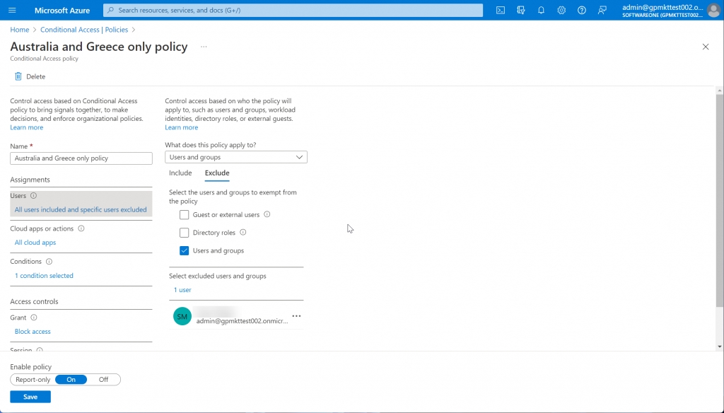Go to Conditional Access Policies breadcrumb

(84, 30)
